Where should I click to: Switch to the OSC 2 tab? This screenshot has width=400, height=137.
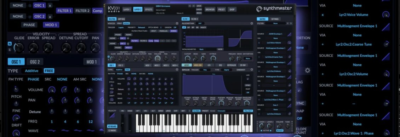click(121, 65)
